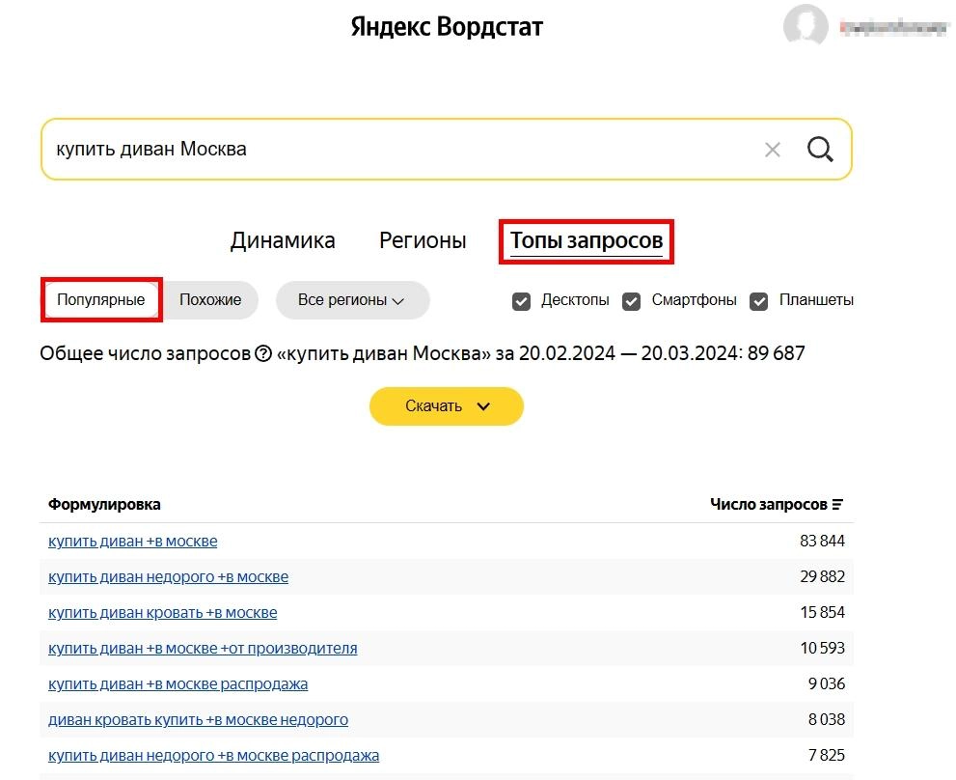Viewport: 956px width, 780px height.
Task: Uncheck the Смартфоны checkbox
Action: click(x=631, y=301)
